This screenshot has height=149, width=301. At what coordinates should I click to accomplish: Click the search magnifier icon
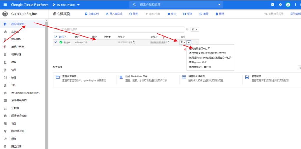[135, 5]
